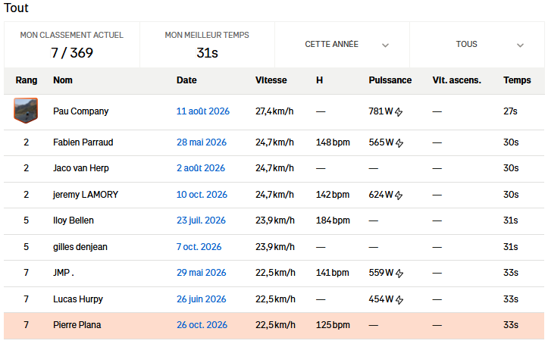Open the 23 juil. 2026 activity link

tap(201, 220)
